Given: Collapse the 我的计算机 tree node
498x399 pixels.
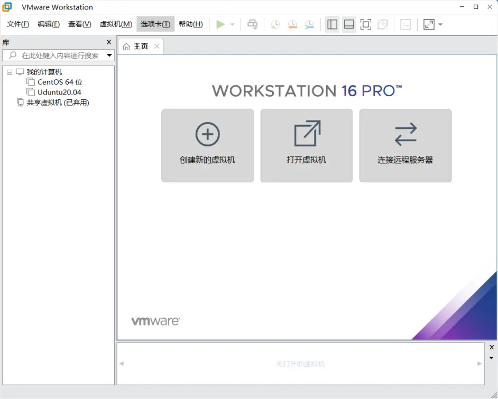Looking at the screenshot, I should point(10,72).
